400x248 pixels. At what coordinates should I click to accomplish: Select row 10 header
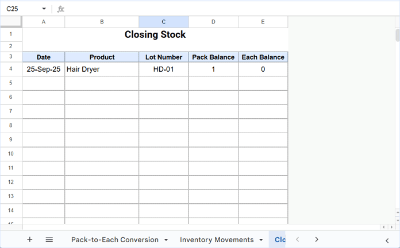click(11, 154)
